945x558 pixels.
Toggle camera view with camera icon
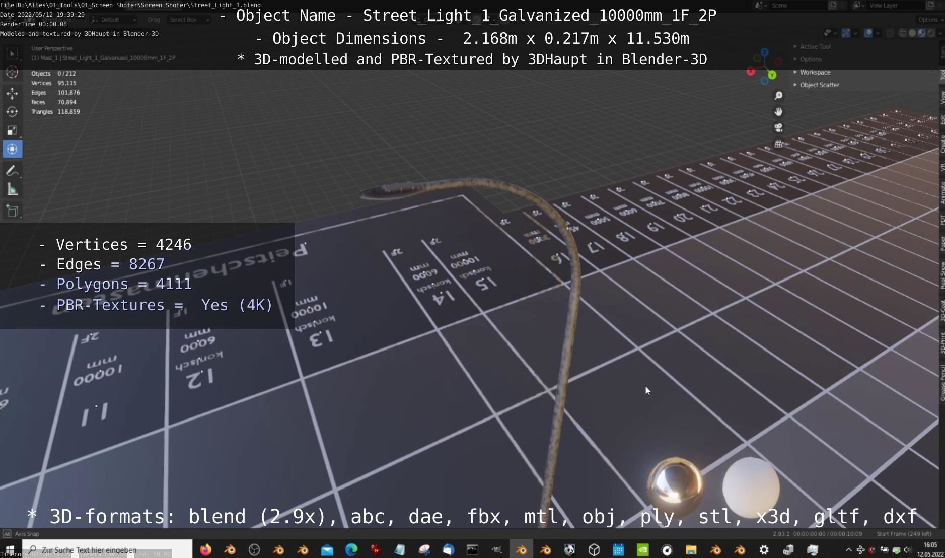pos(778,128)
